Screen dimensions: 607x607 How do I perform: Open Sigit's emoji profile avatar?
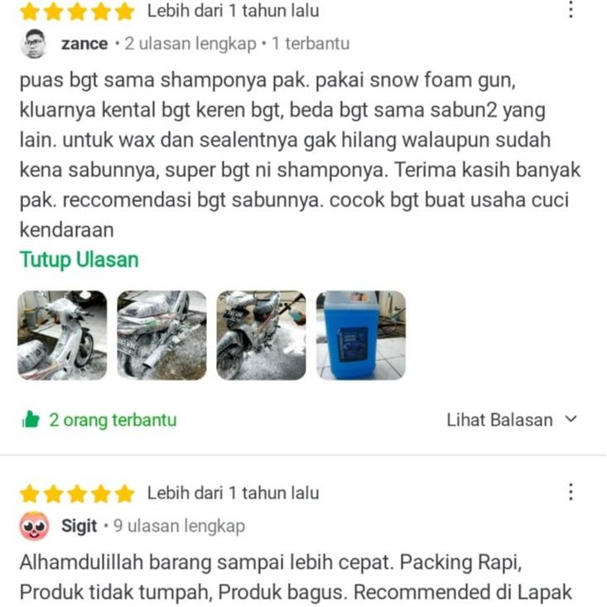click(x=34, y=526)
